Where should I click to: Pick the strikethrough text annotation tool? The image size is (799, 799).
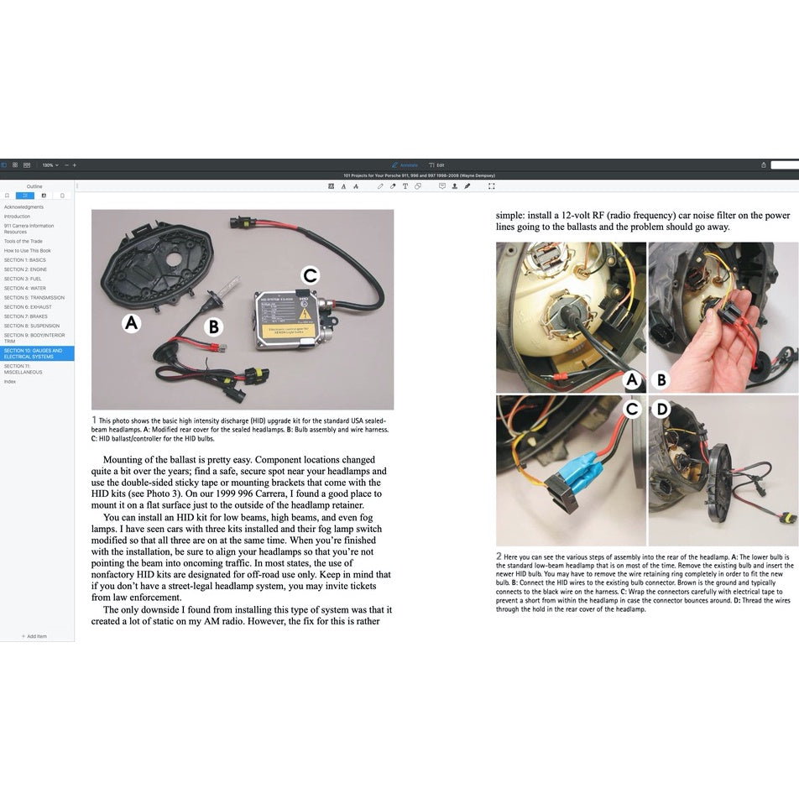[x=354, y=186]
